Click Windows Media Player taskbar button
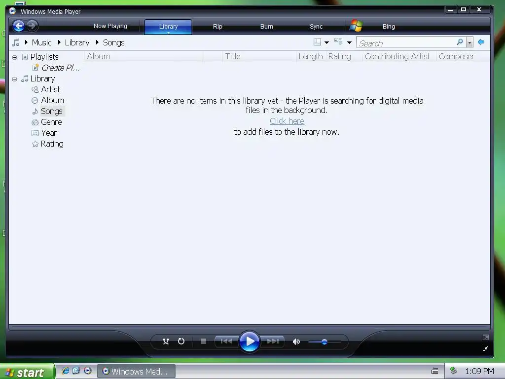Image resolution: width=505 pixels, height=379 pixels. pyautogui.click(x=137, y=371)
